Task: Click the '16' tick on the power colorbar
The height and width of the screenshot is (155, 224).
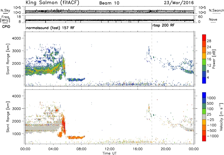Action: (x=209, y=59)
